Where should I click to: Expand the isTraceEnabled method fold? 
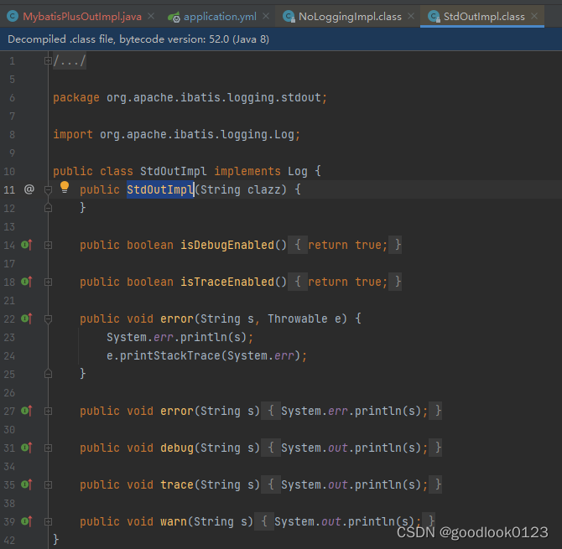[48, 282]
